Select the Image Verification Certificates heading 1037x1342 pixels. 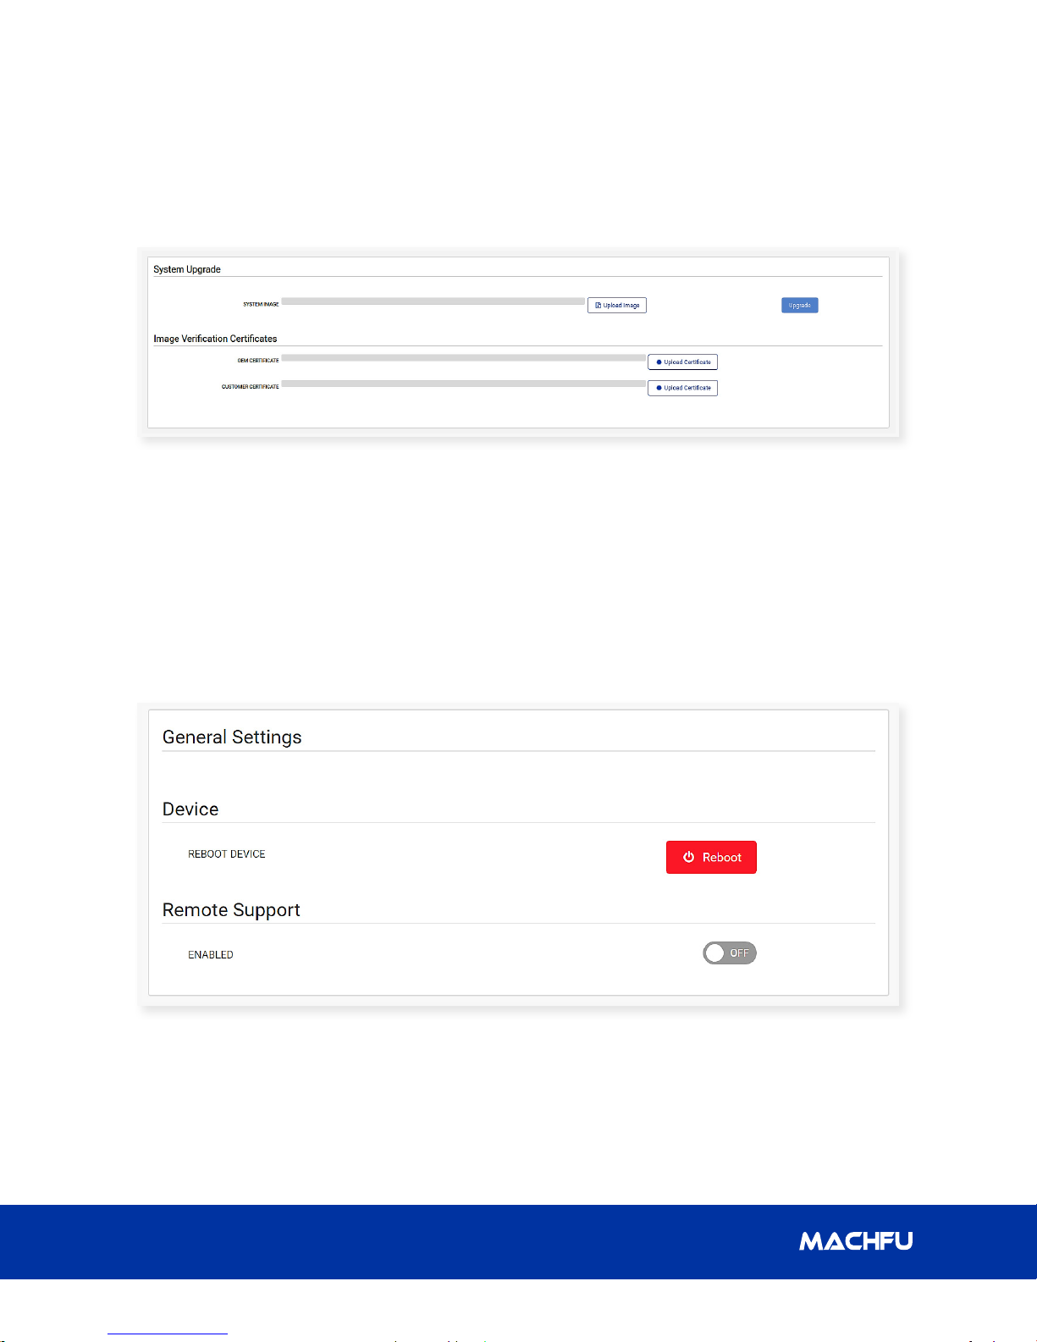(x=215, y=339)
